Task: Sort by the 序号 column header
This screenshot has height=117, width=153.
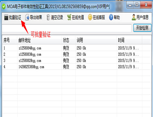Action: (x=10, y=40)
